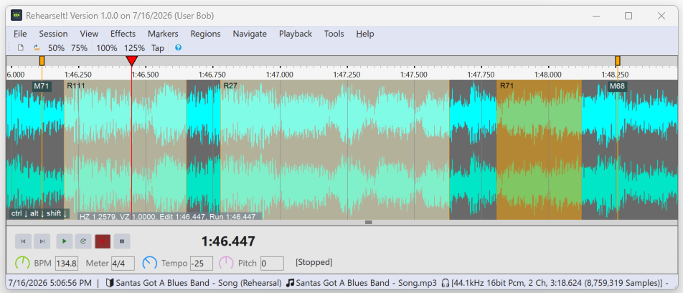Image resolution: width=683 pixels, height=293 pixels.
Task: Set speed to 50% in toolbar
Action: [56, 48]
